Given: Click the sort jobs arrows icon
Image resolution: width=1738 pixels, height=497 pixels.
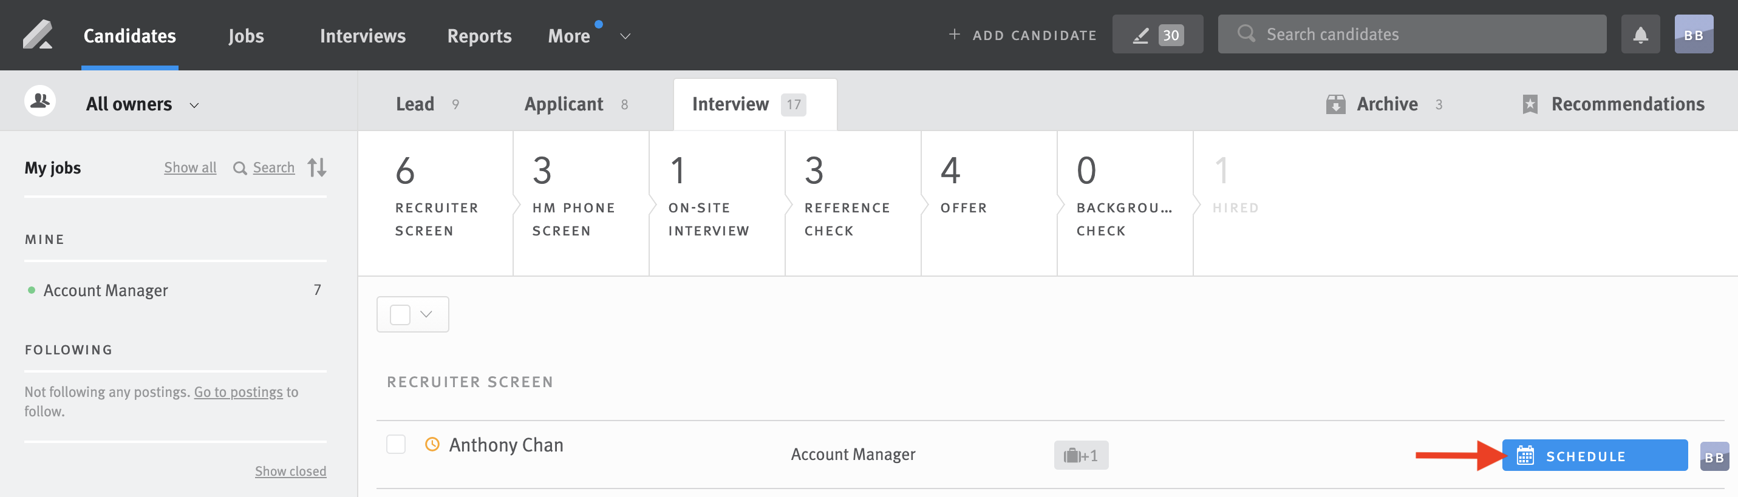Looking at the screenshot, I should [x=317, y=167].
